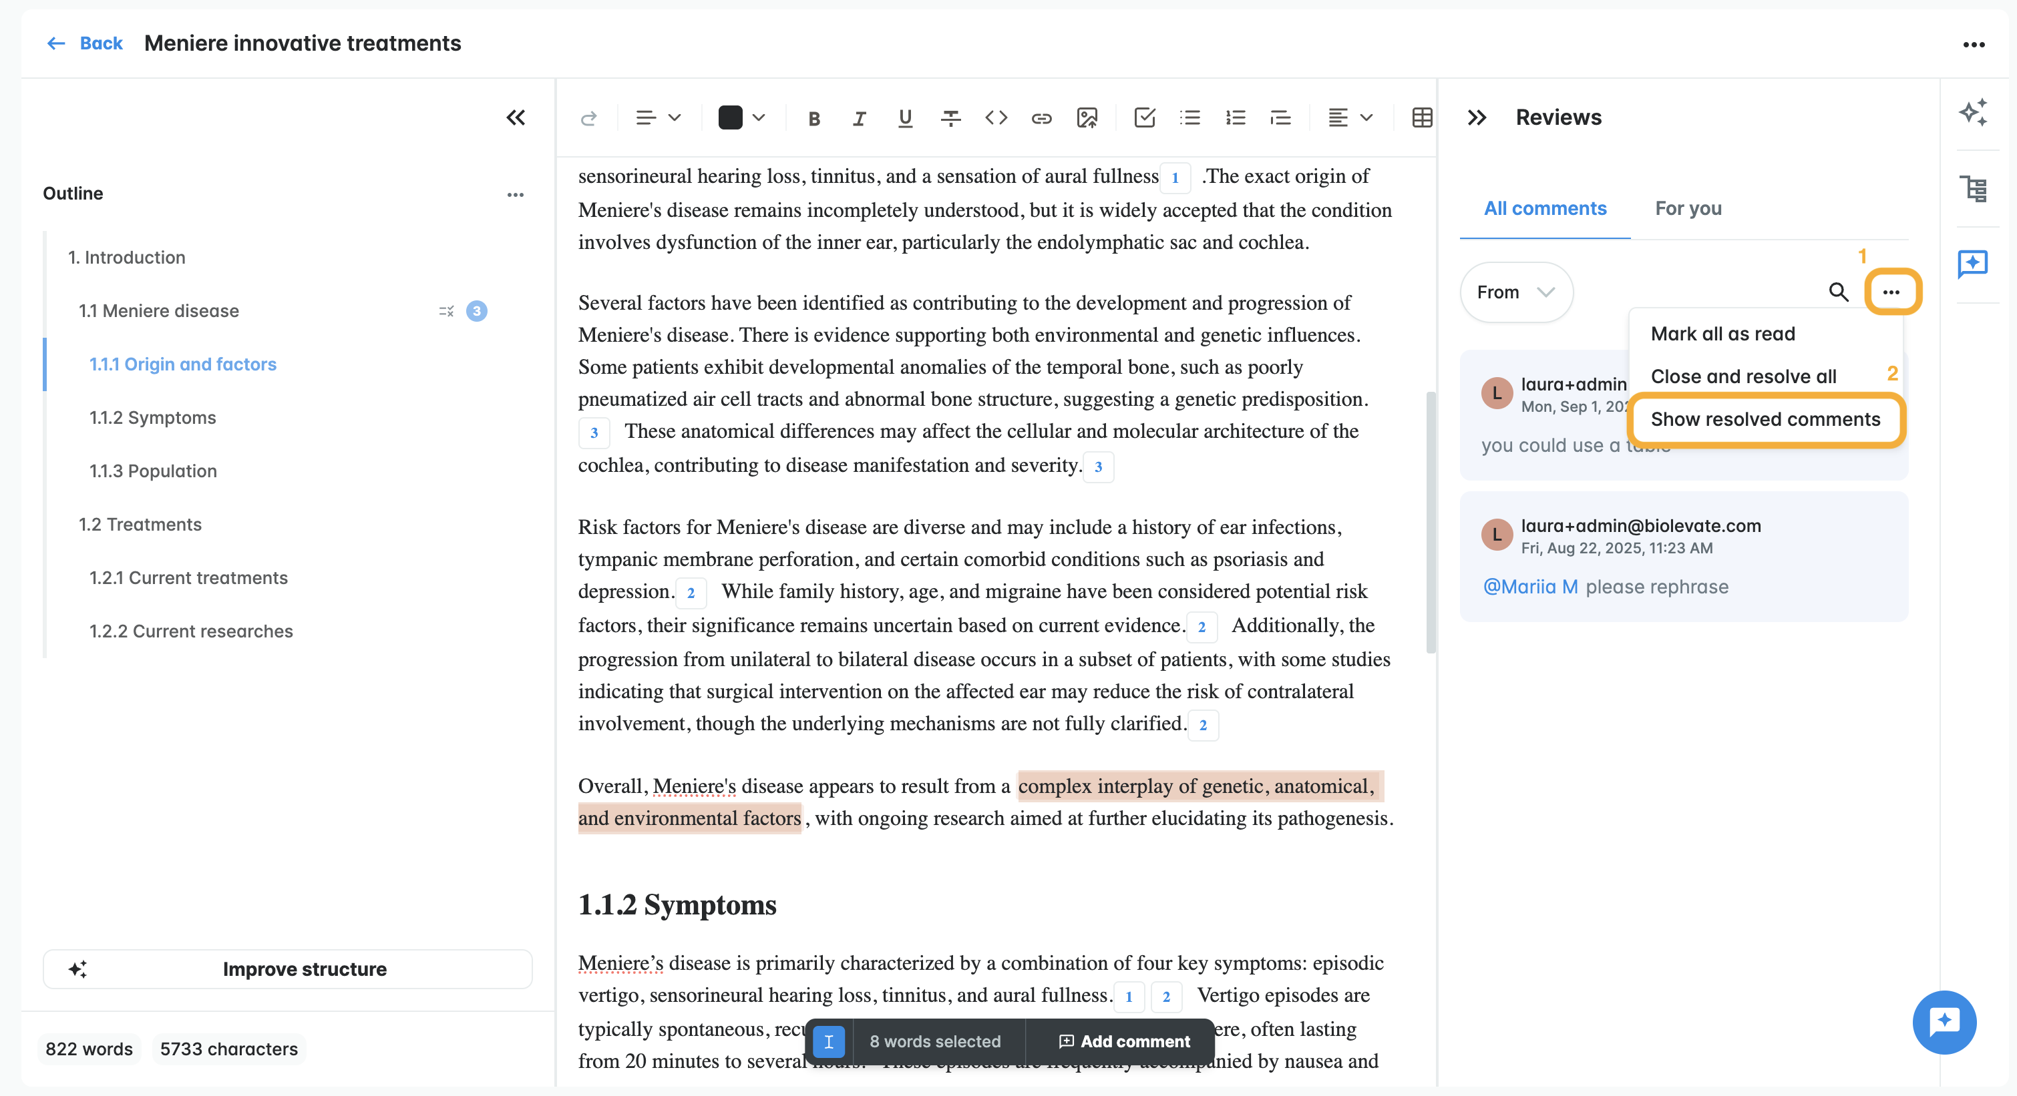
Task: Click the black text color swatch
Action: [x=730, y=118]
